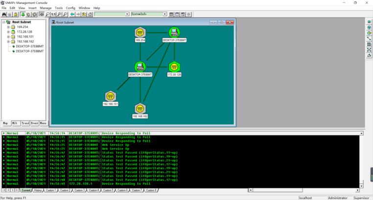Switch to the Trend tab in left panel
This screenshot has height=200, width=373.
click(25, 123)
